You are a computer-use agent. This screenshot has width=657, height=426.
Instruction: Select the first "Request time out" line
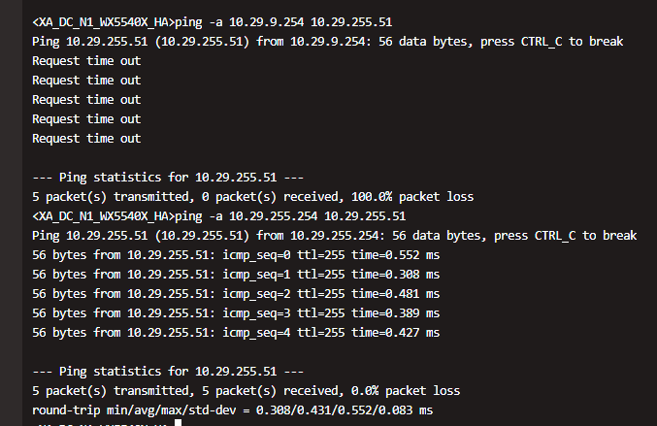(x=86, y=60)
